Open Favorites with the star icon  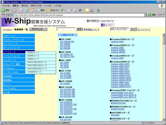(48, 10)
